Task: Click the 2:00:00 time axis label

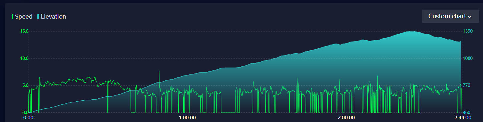Action: tap(346, 118)
